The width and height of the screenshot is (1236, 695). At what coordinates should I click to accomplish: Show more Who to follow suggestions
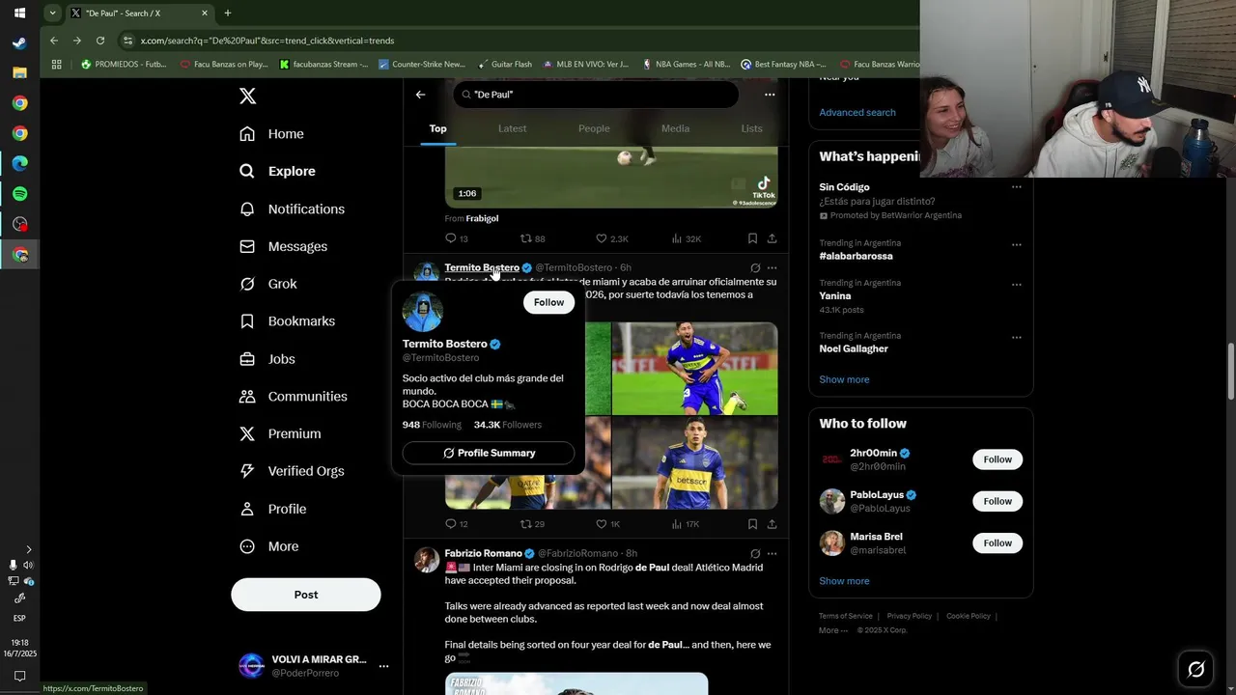(844, 581)
